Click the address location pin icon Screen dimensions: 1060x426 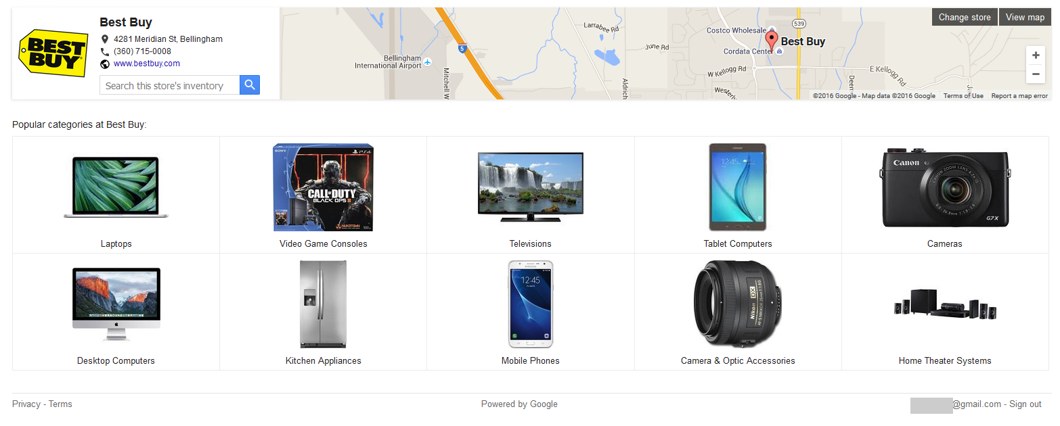click(105, 39)
